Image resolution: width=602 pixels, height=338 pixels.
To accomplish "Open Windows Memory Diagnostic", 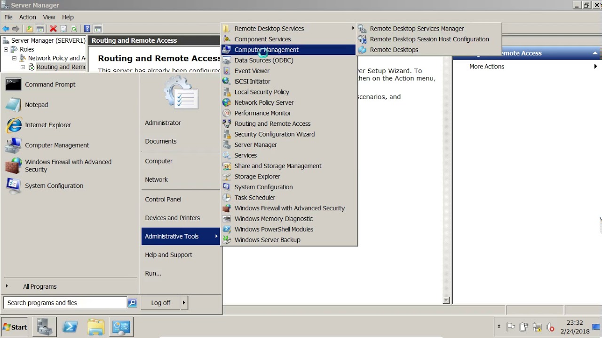I will tap(289, 219).
